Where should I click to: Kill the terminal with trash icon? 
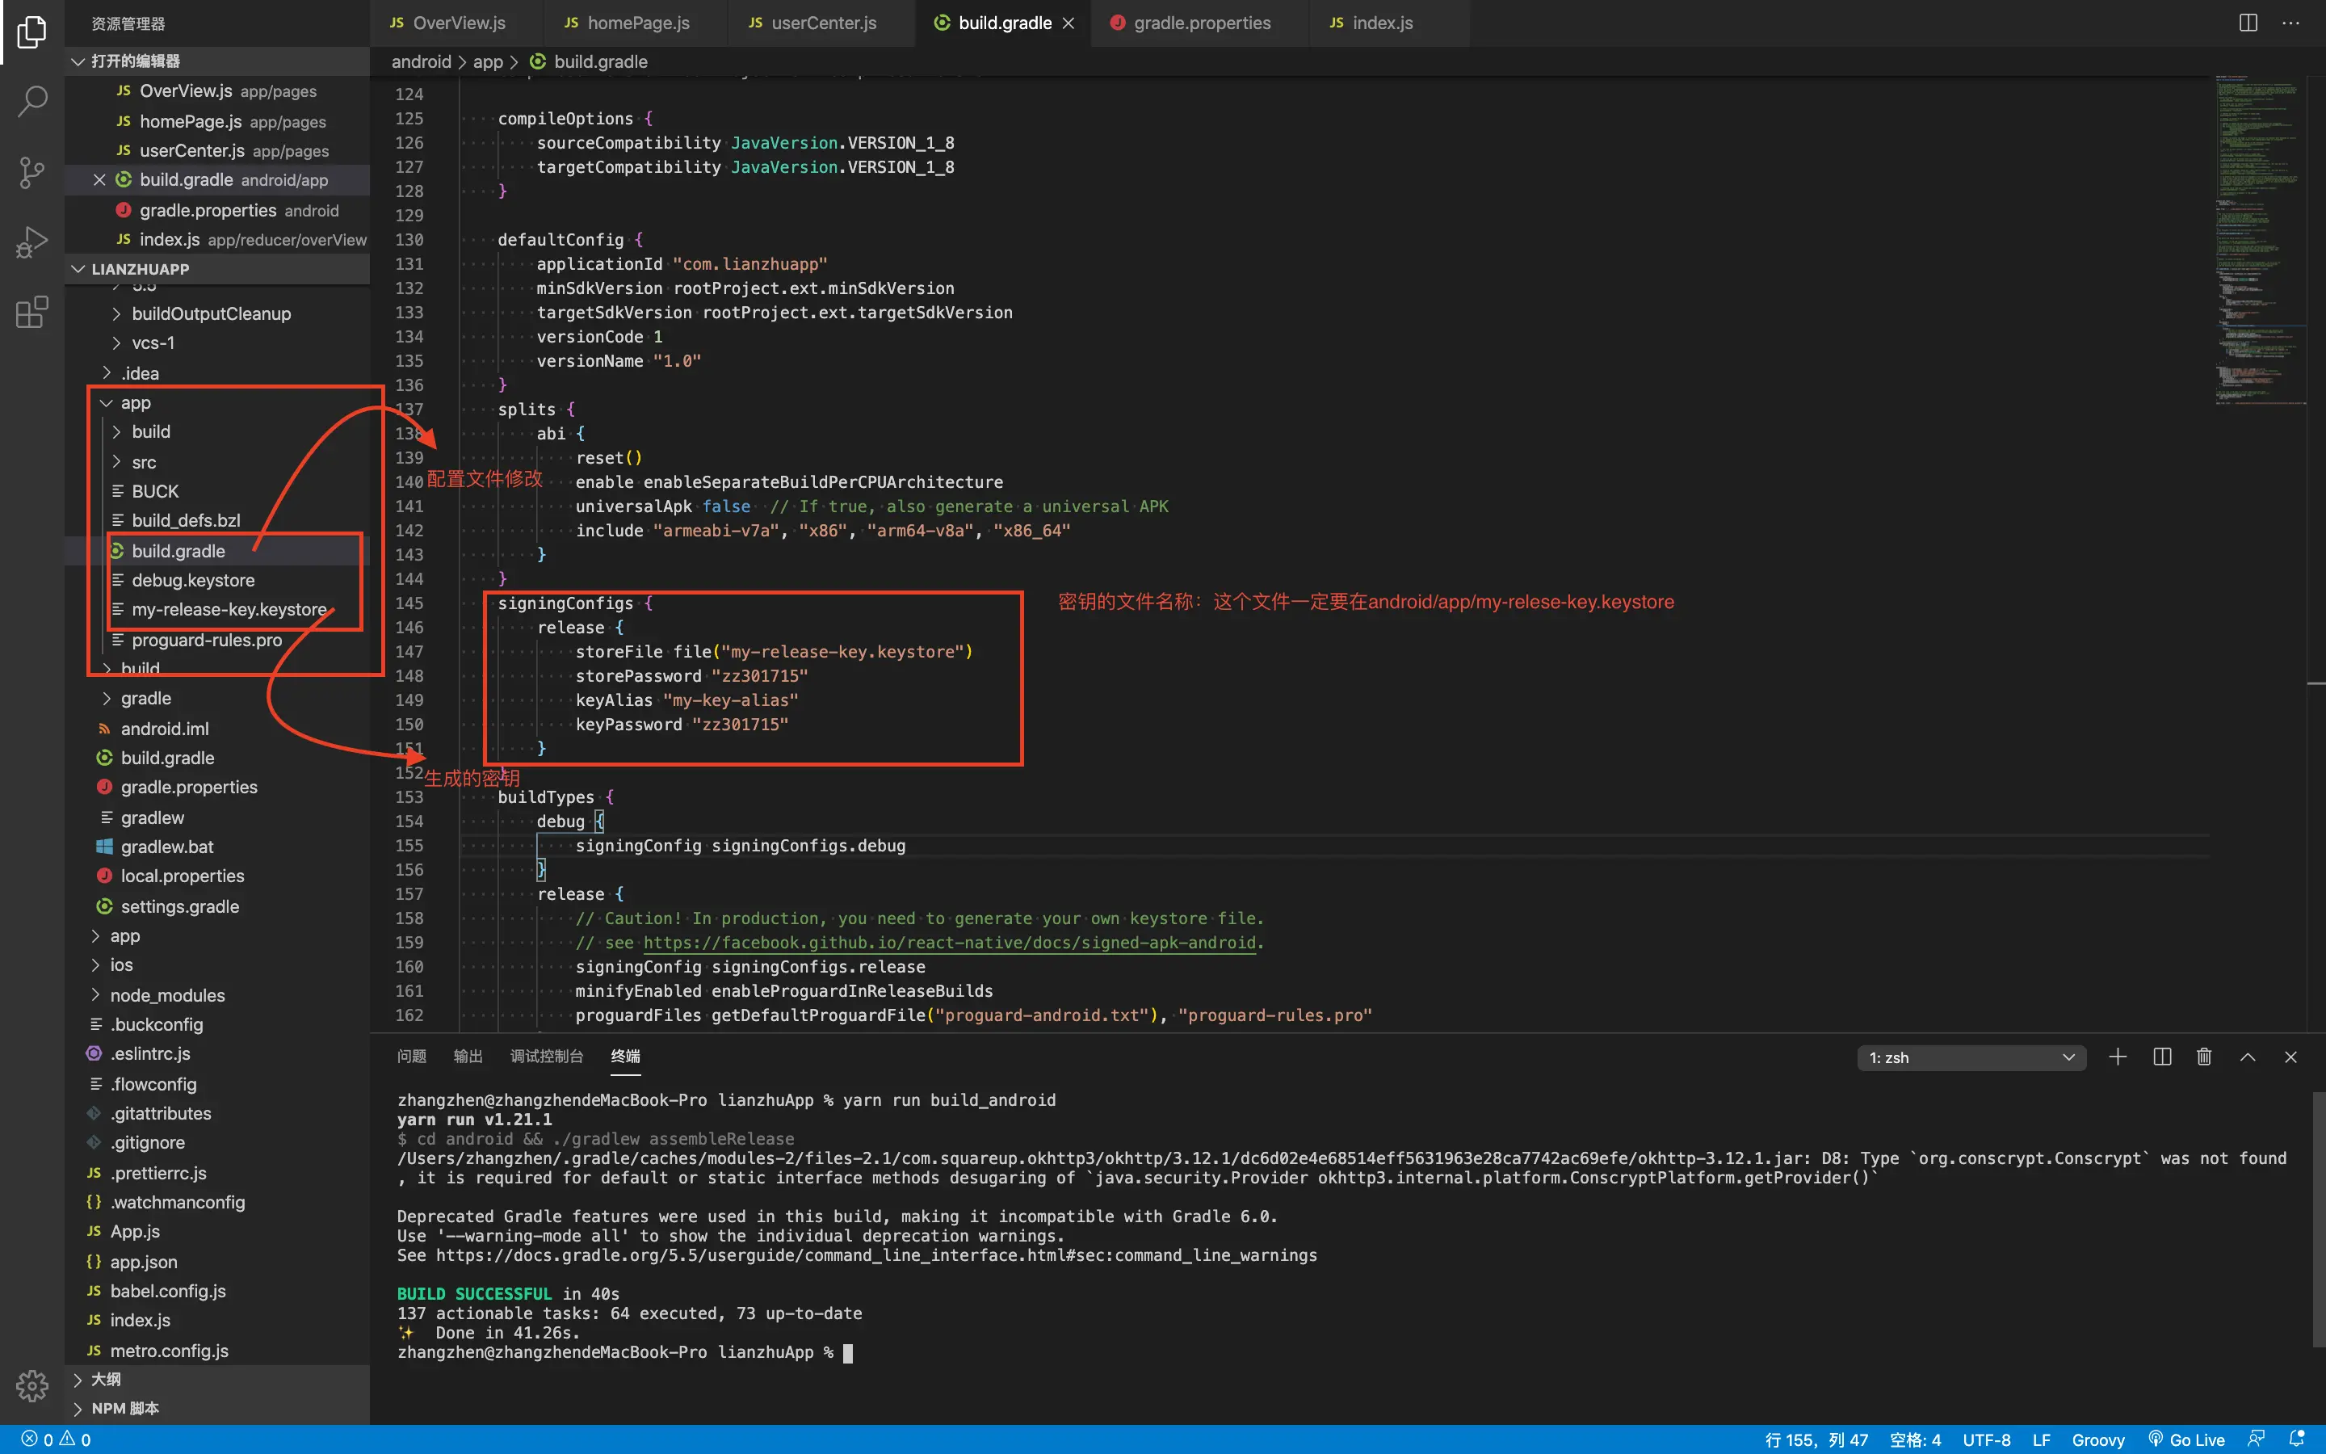pos(2204,1058)
